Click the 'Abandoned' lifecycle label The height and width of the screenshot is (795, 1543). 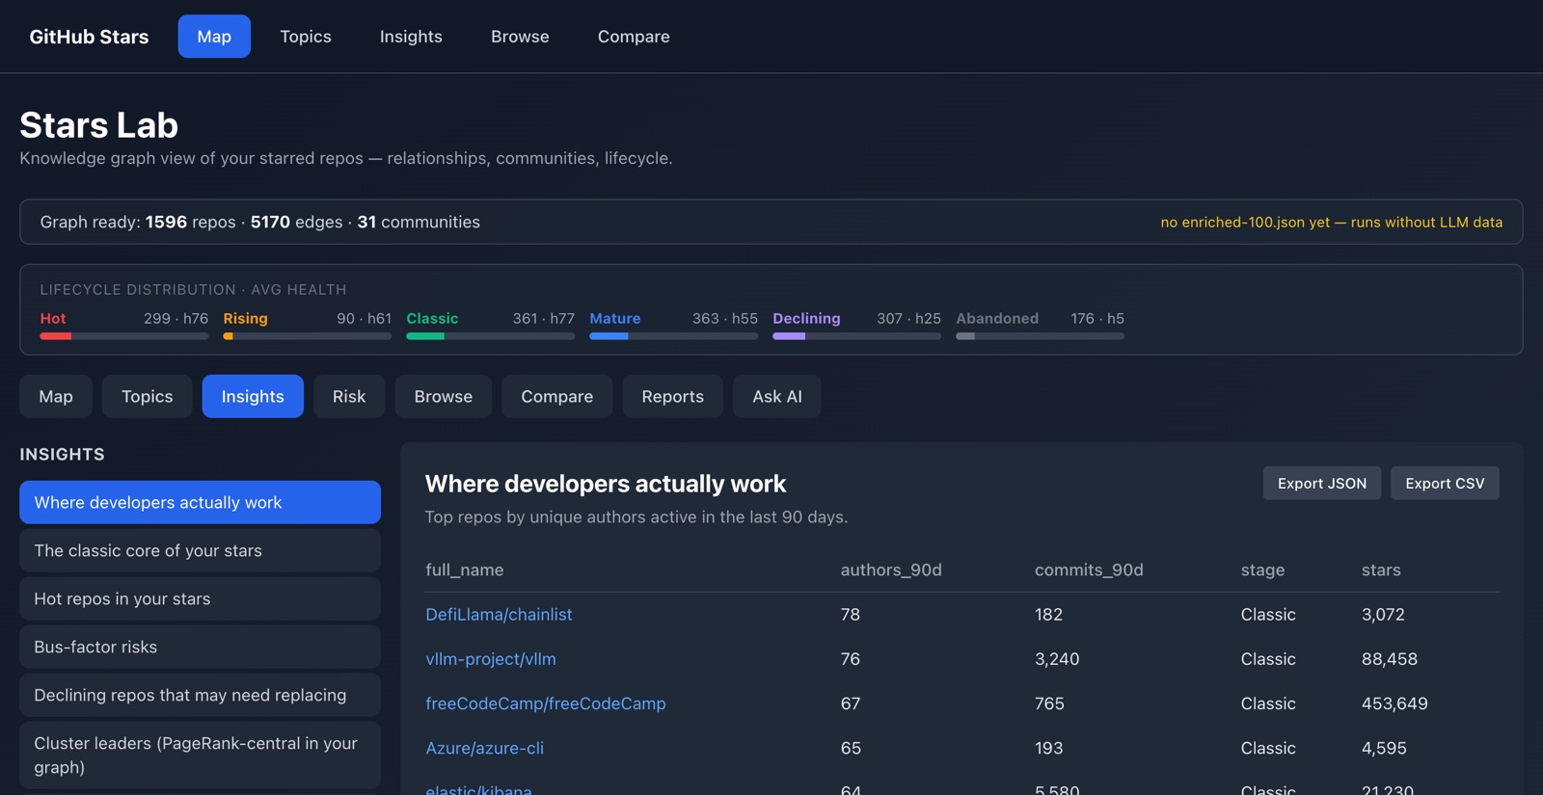click(x=997, y=318)
